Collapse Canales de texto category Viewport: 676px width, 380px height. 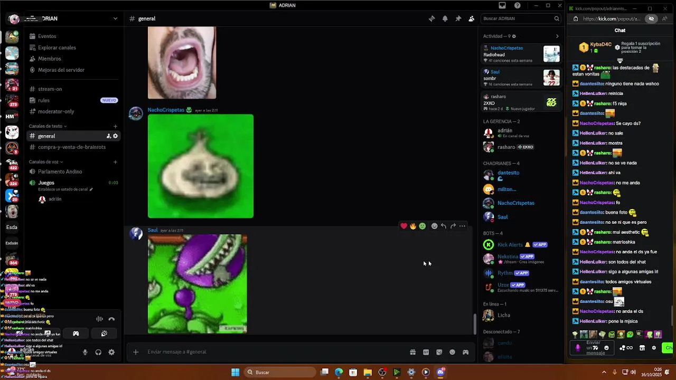click(48, 126)
